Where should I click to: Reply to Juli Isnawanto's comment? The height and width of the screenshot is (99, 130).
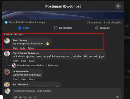pyautogui.click(x=32, y=79)
